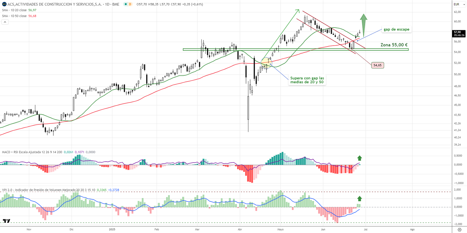Click the Nov label on time axis
This screenshot has width=467, height=233.
pos(29,230)
